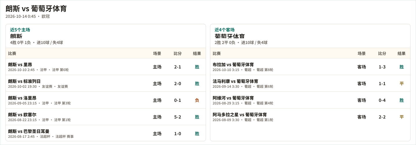Image resolution: width=416 pixels, height=145 pixels.
Task: Click the 2-2 score for 阿马多拉之星 match
Action: tap(382, 117)
